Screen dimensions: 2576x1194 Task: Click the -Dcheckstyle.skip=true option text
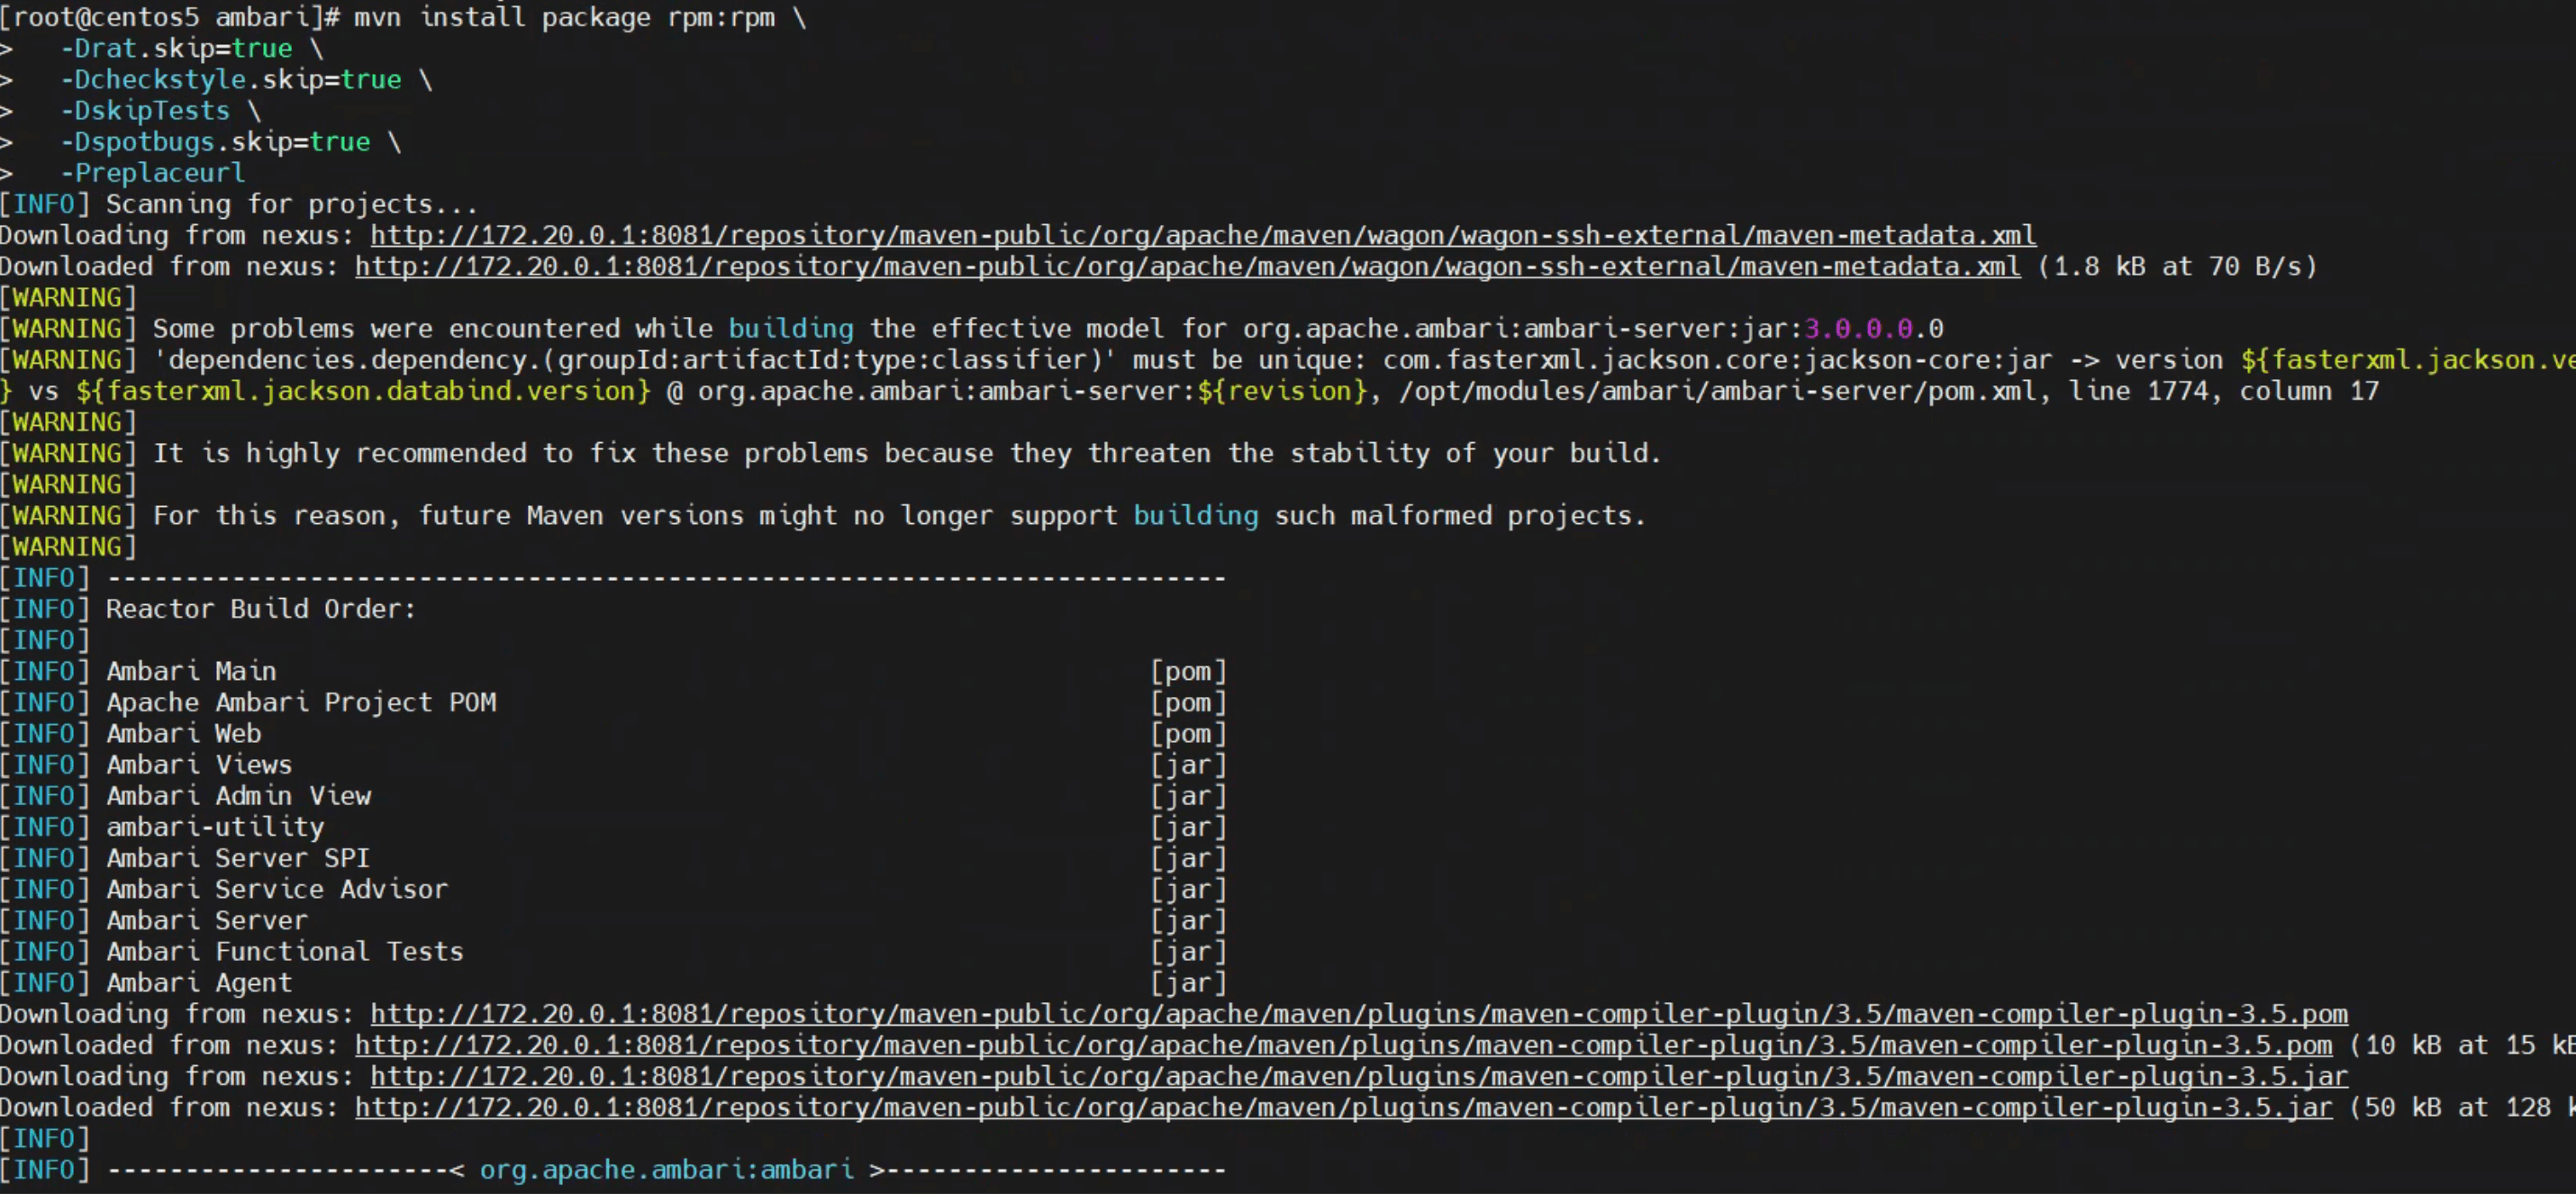(231, 79)
